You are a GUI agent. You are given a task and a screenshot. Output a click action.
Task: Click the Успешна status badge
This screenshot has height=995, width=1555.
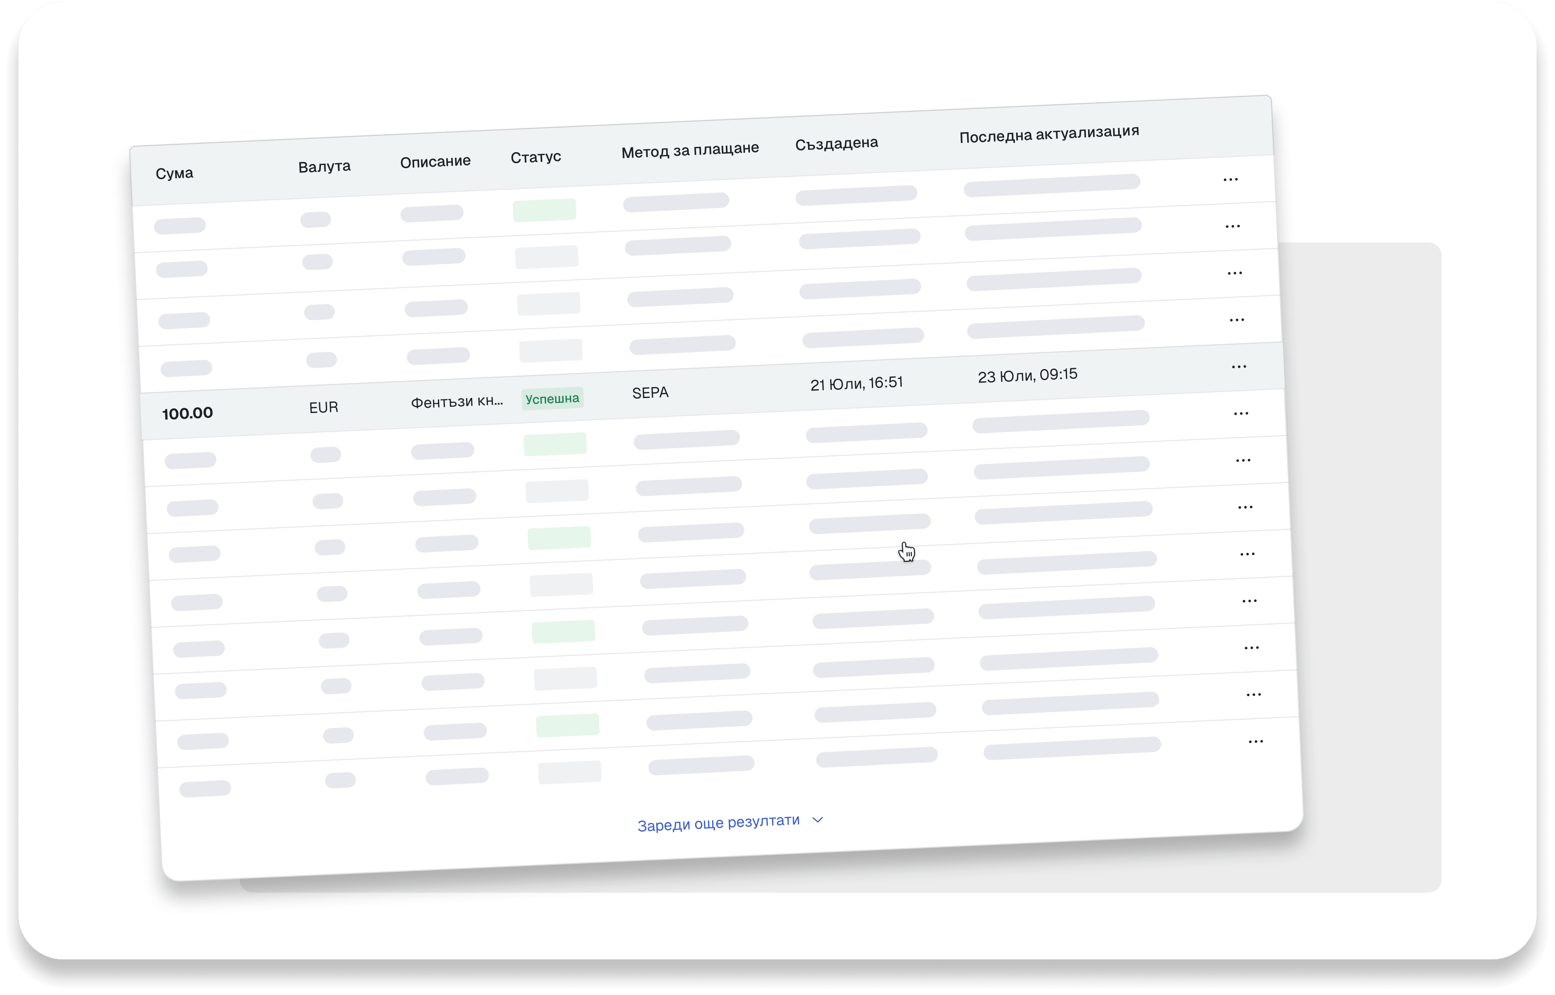click(552, 399)
